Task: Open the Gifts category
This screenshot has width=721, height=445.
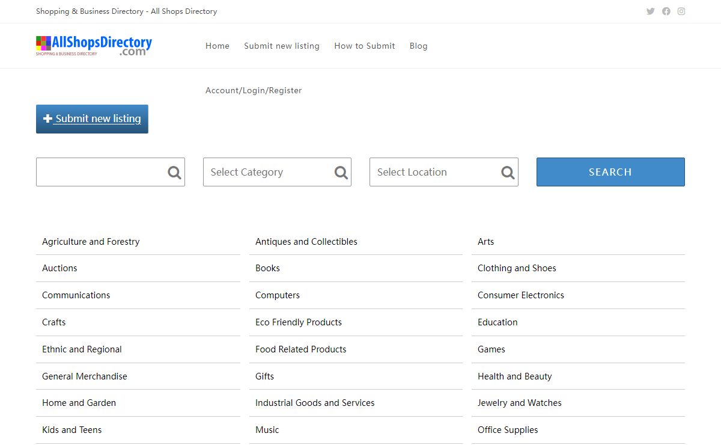Action: point(264,376)
